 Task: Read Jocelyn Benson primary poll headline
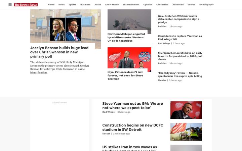[x=59, y=52]
